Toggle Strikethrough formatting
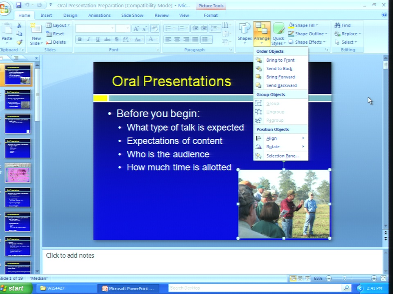The image size is (393, 294). [107, 39]
